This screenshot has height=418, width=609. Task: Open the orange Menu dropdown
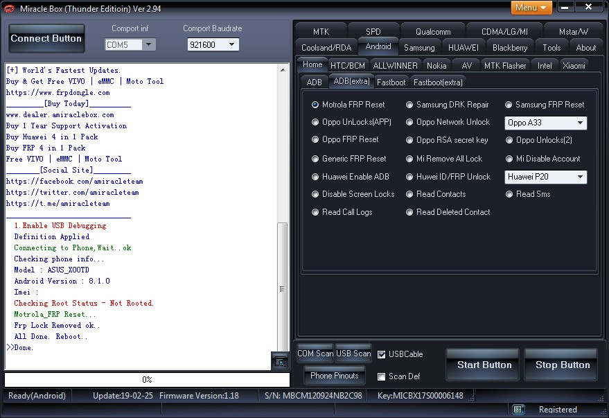[531, 8]
